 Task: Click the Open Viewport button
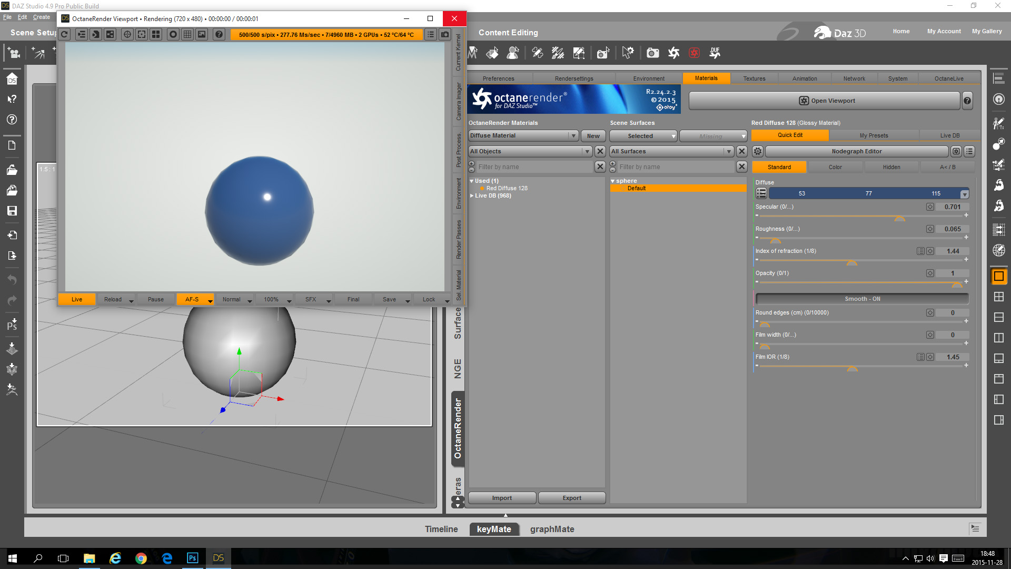click(x=824, y=101)
